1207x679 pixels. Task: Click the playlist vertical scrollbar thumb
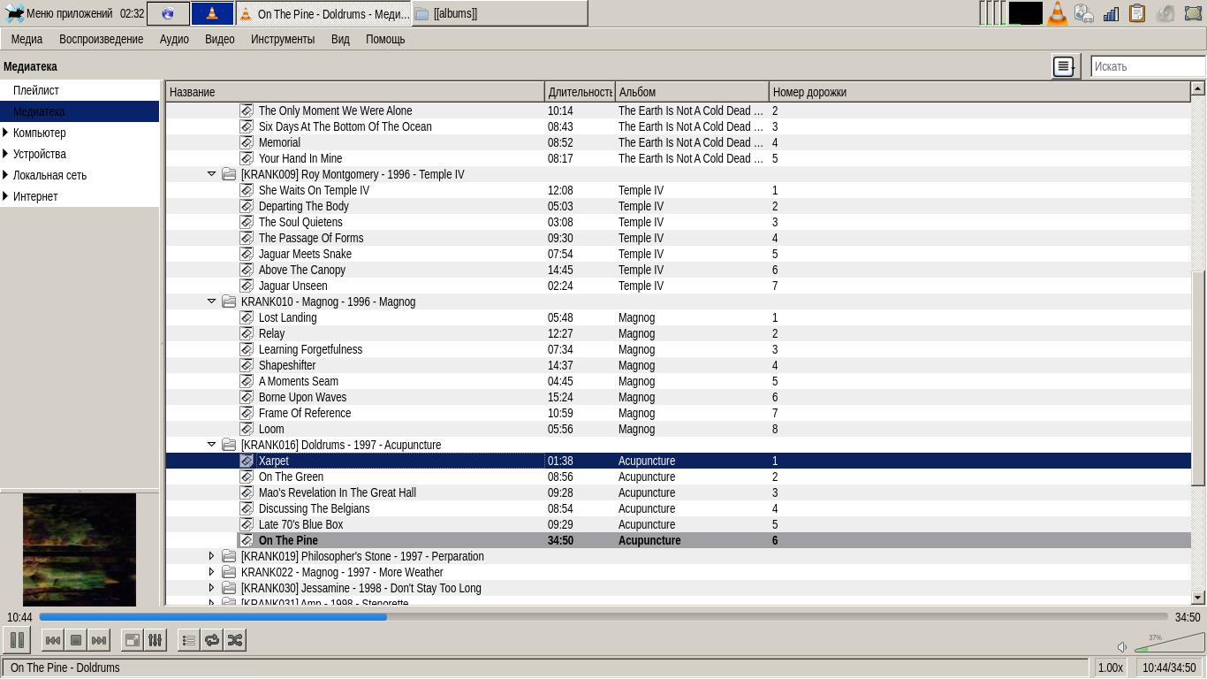pos(1198,378)
